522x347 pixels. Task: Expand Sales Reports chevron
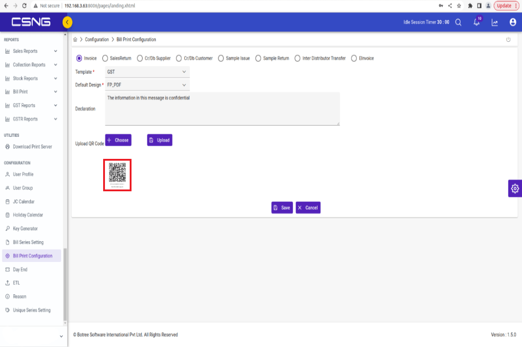55,51
